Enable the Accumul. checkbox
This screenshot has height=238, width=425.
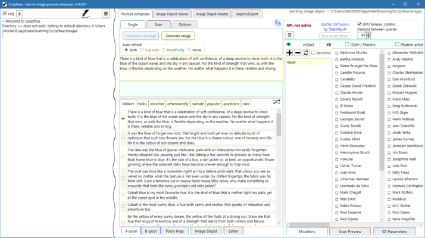[x=314, y=52]
